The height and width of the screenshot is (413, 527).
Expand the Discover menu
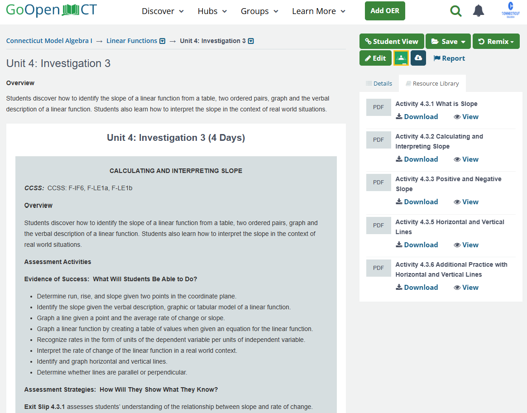[x=163, y=11]
